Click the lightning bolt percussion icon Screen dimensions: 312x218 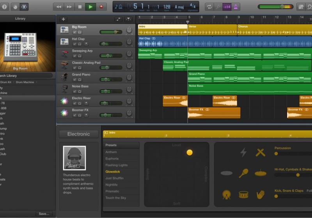pos(243,153)
